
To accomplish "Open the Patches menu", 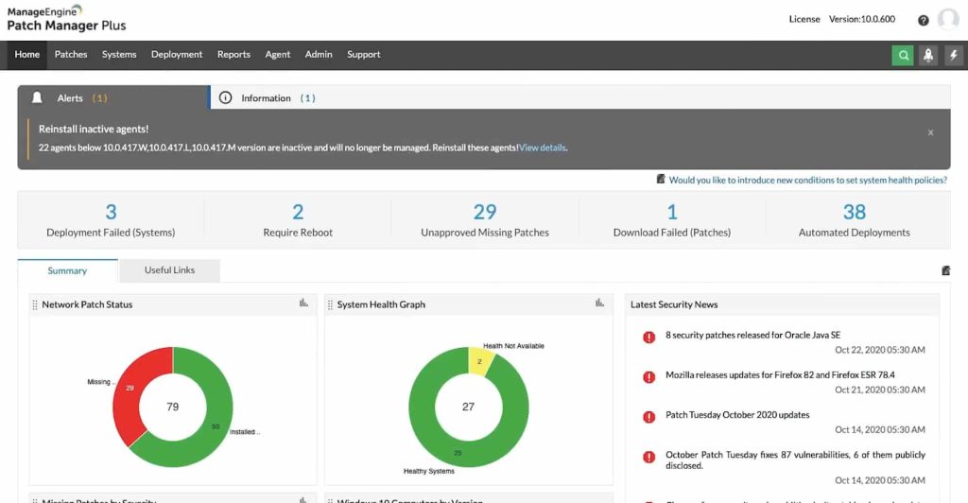I will click(x=71, y=54).
